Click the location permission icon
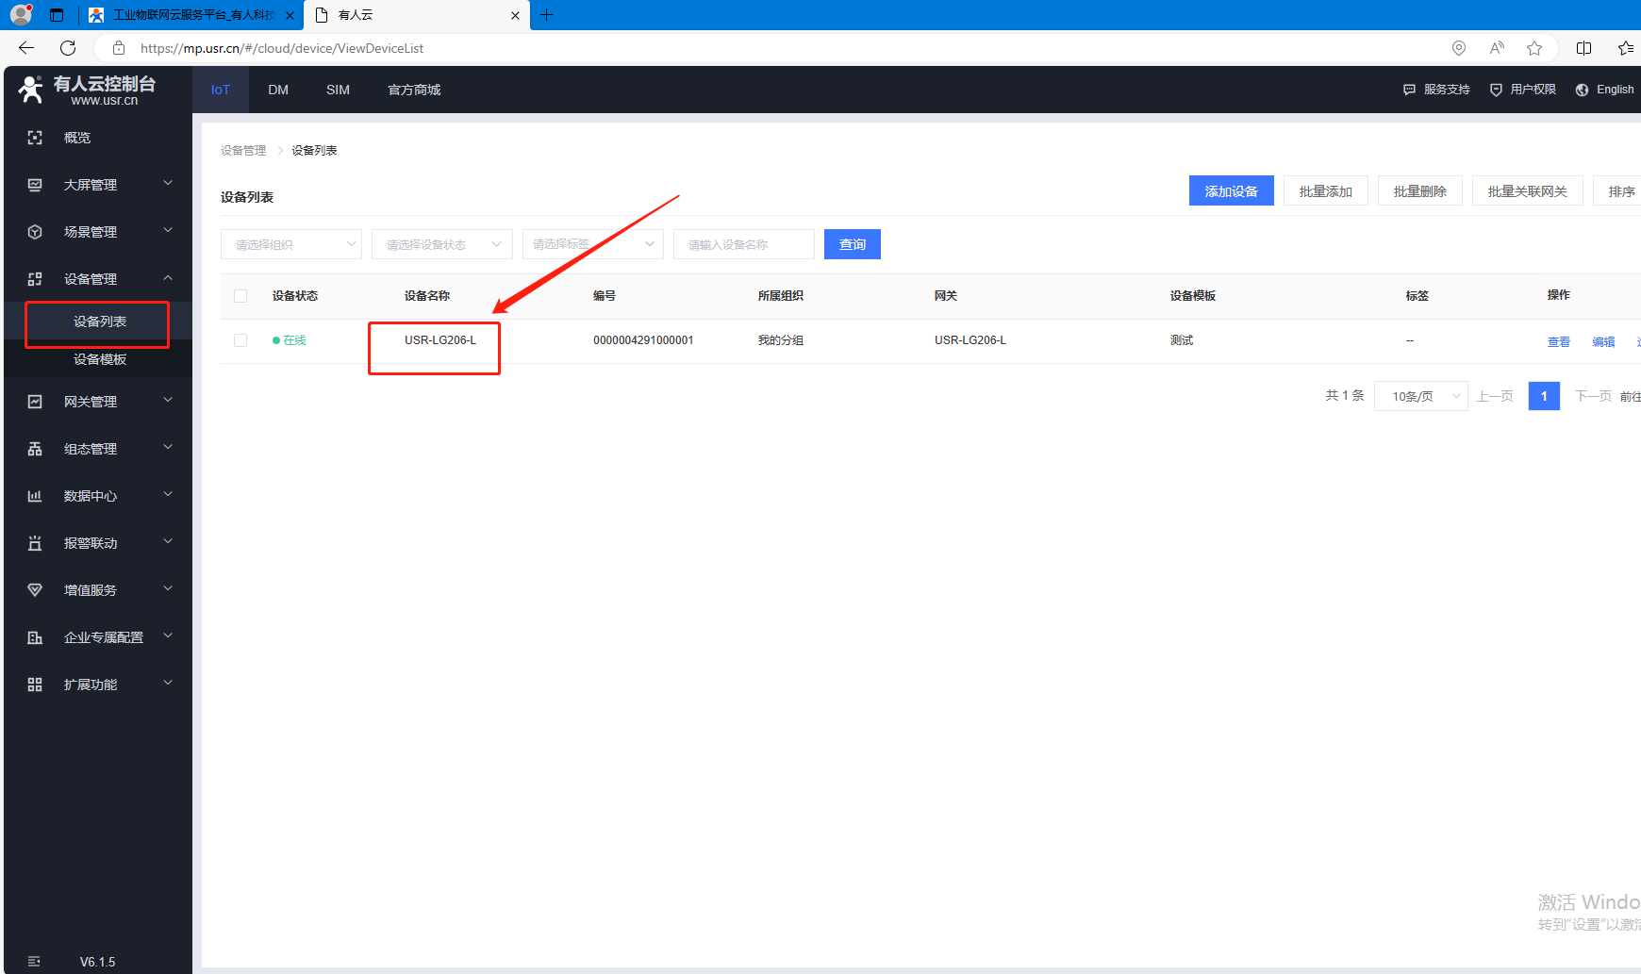This screenshot has width=1641, height=974. click(x=1459, y=48)
